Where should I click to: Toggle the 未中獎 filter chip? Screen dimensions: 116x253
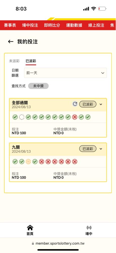[38, 86]
